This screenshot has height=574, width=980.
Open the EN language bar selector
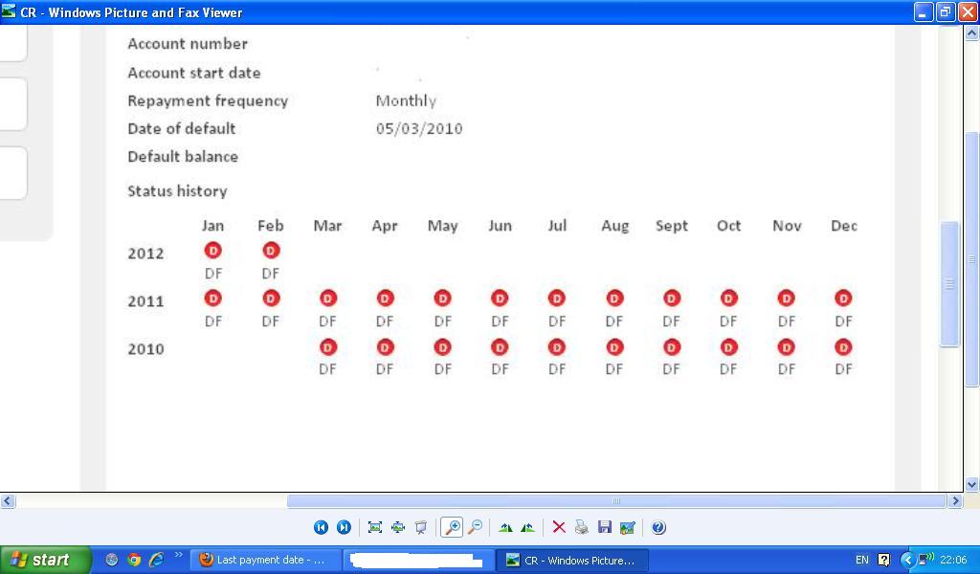coord(862,560)
